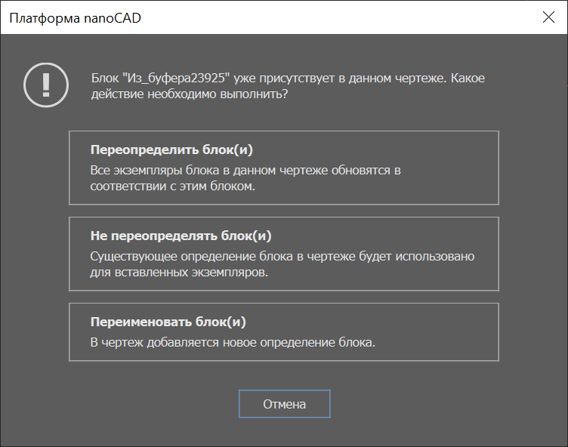This screenshot has height=447, width=568.
Task: Click the message about block Из_буфера23925
Action: (x=288, y=86)
